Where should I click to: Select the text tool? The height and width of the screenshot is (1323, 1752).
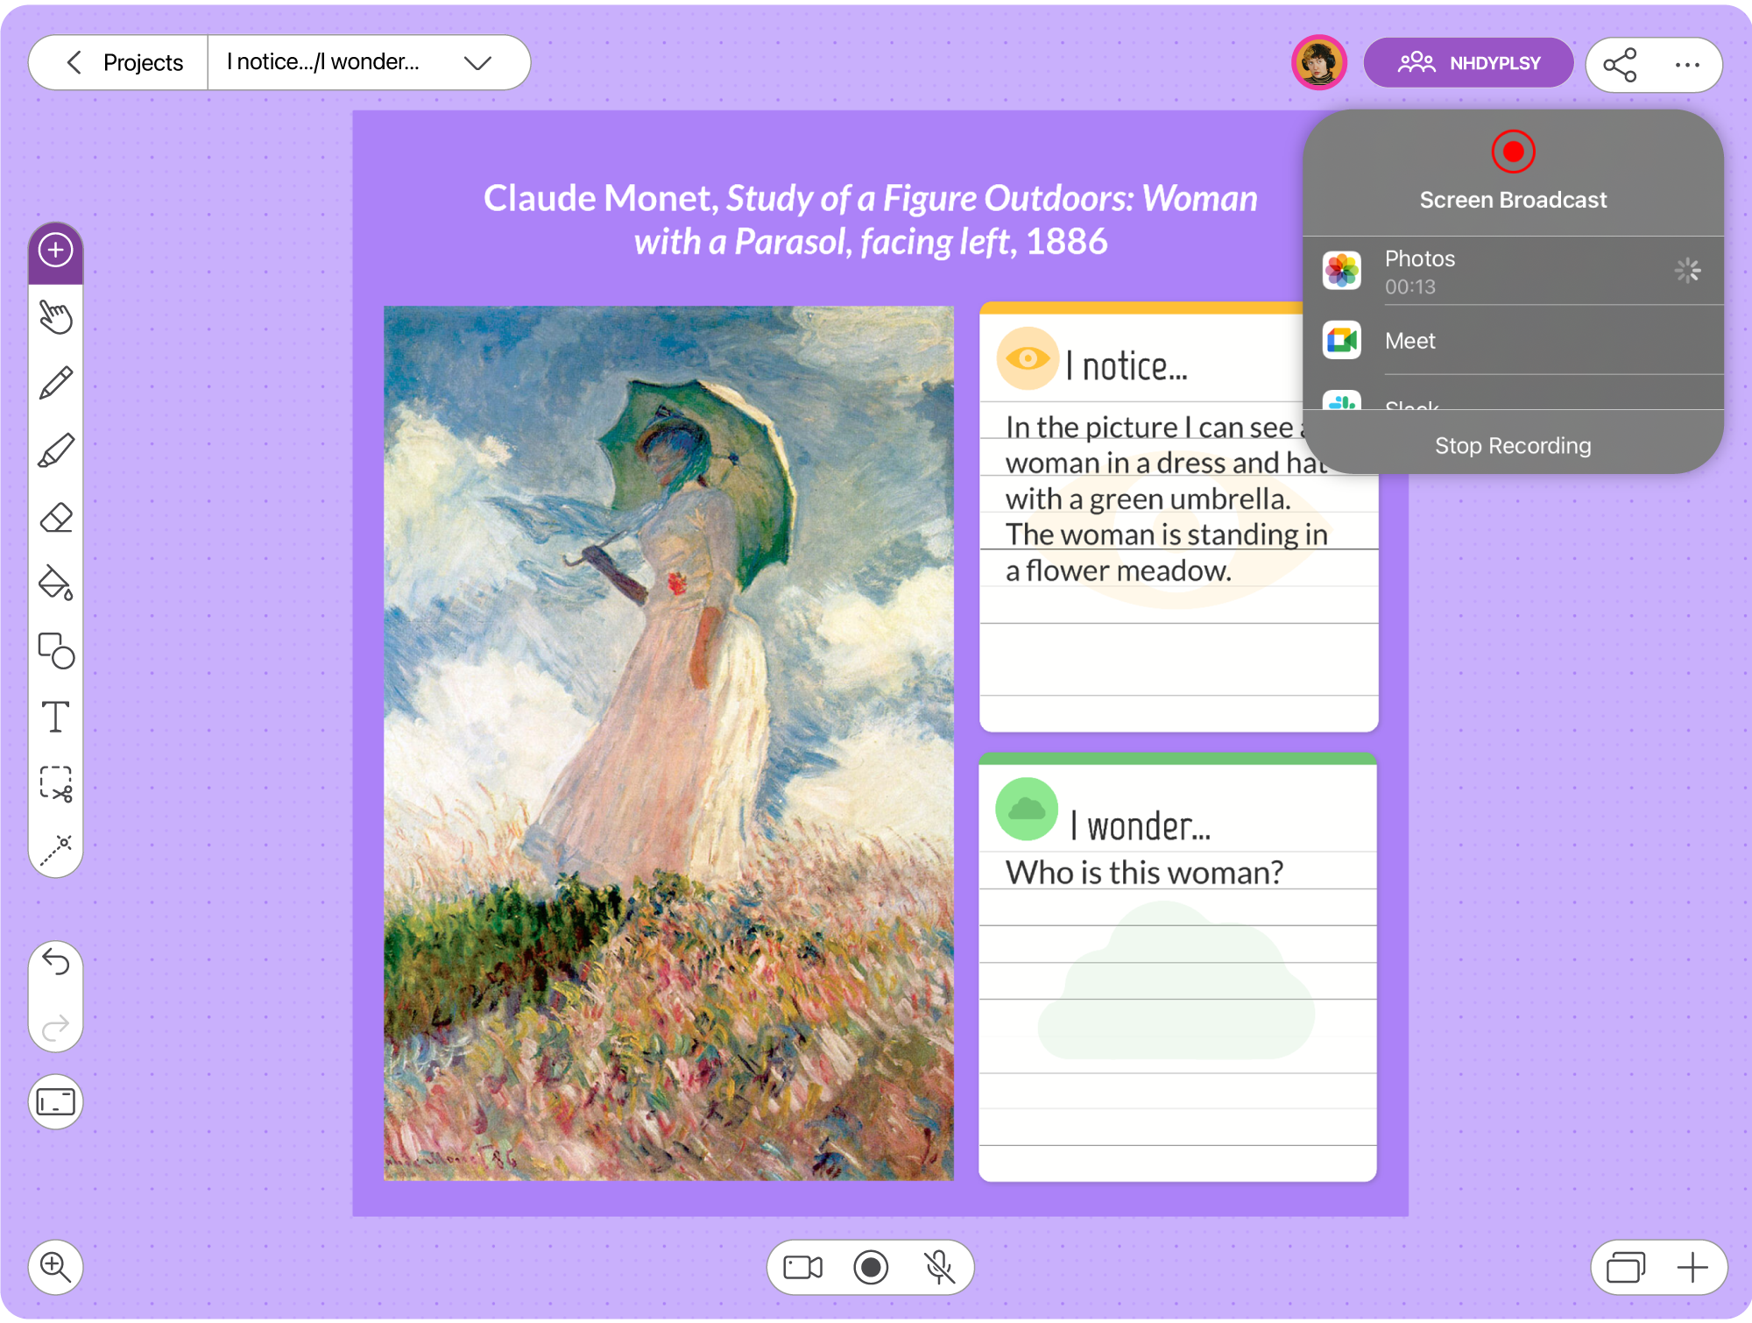tap(56, 717)
